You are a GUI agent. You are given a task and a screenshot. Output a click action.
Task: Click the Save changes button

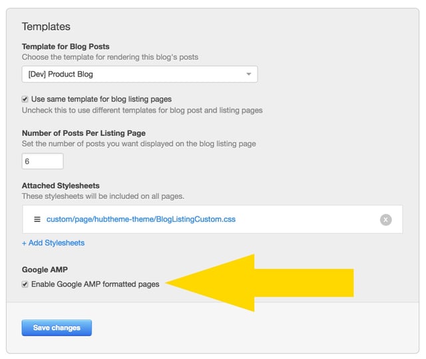click(x=57, y=328)
